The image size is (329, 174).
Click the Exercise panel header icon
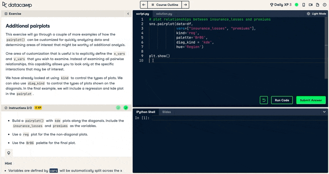6,14
